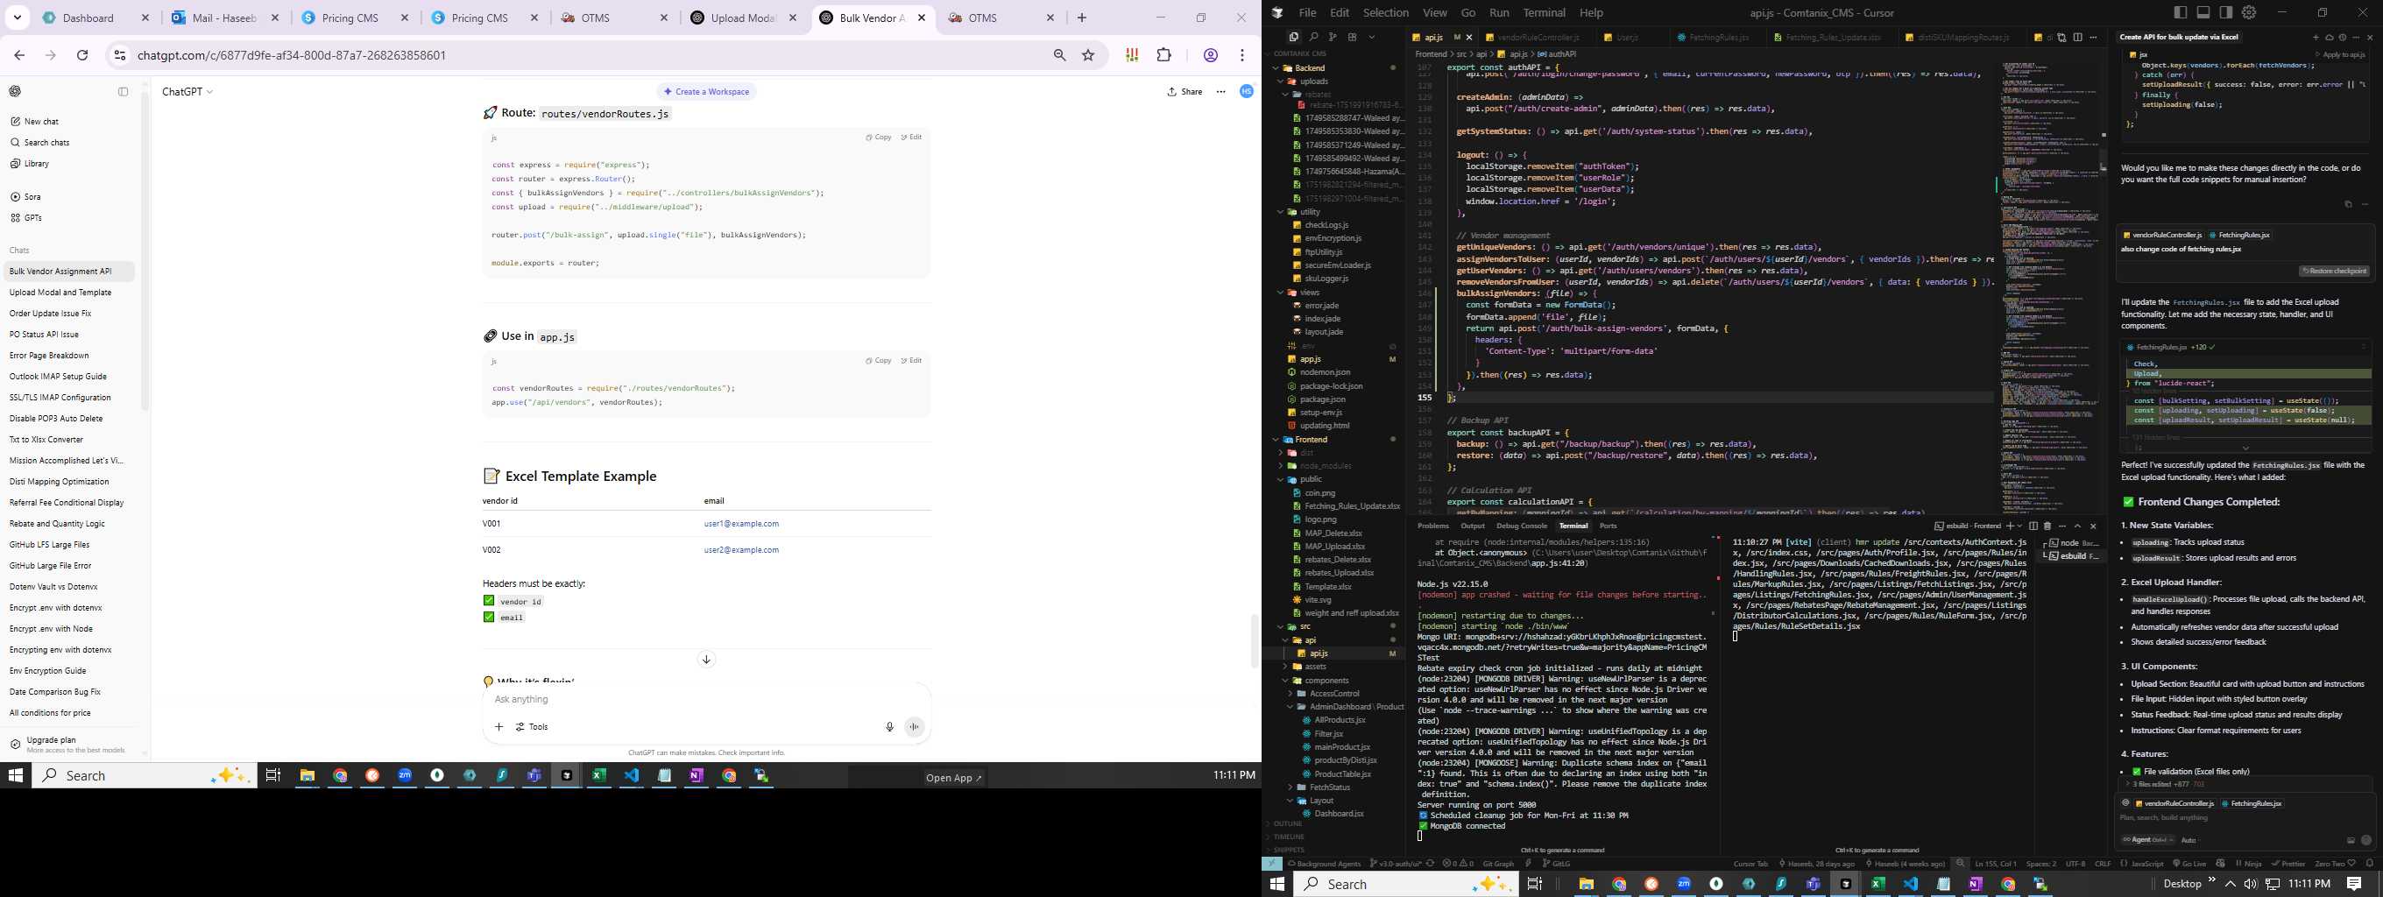Open the Chrome tab search dropdown

coord(17,18)
